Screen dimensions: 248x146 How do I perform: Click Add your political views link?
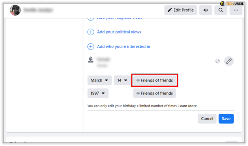point(119,32)
